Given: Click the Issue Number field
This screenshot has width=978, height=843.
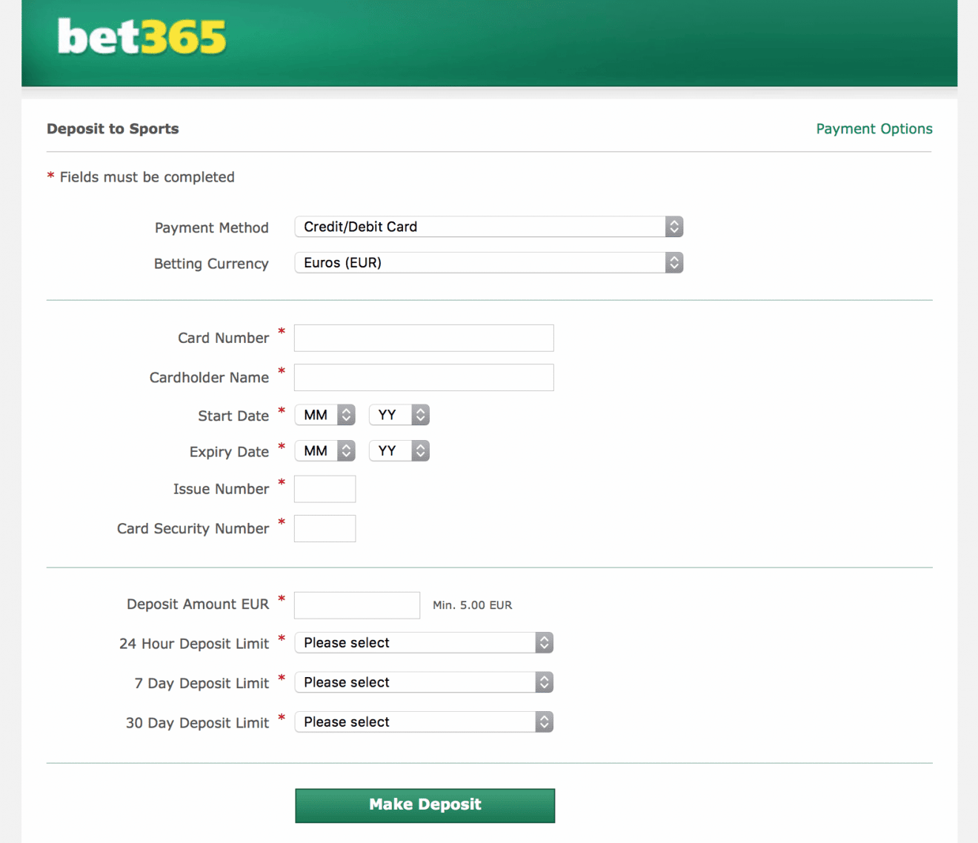Looking at the screenshot, I should coord(325,489).
